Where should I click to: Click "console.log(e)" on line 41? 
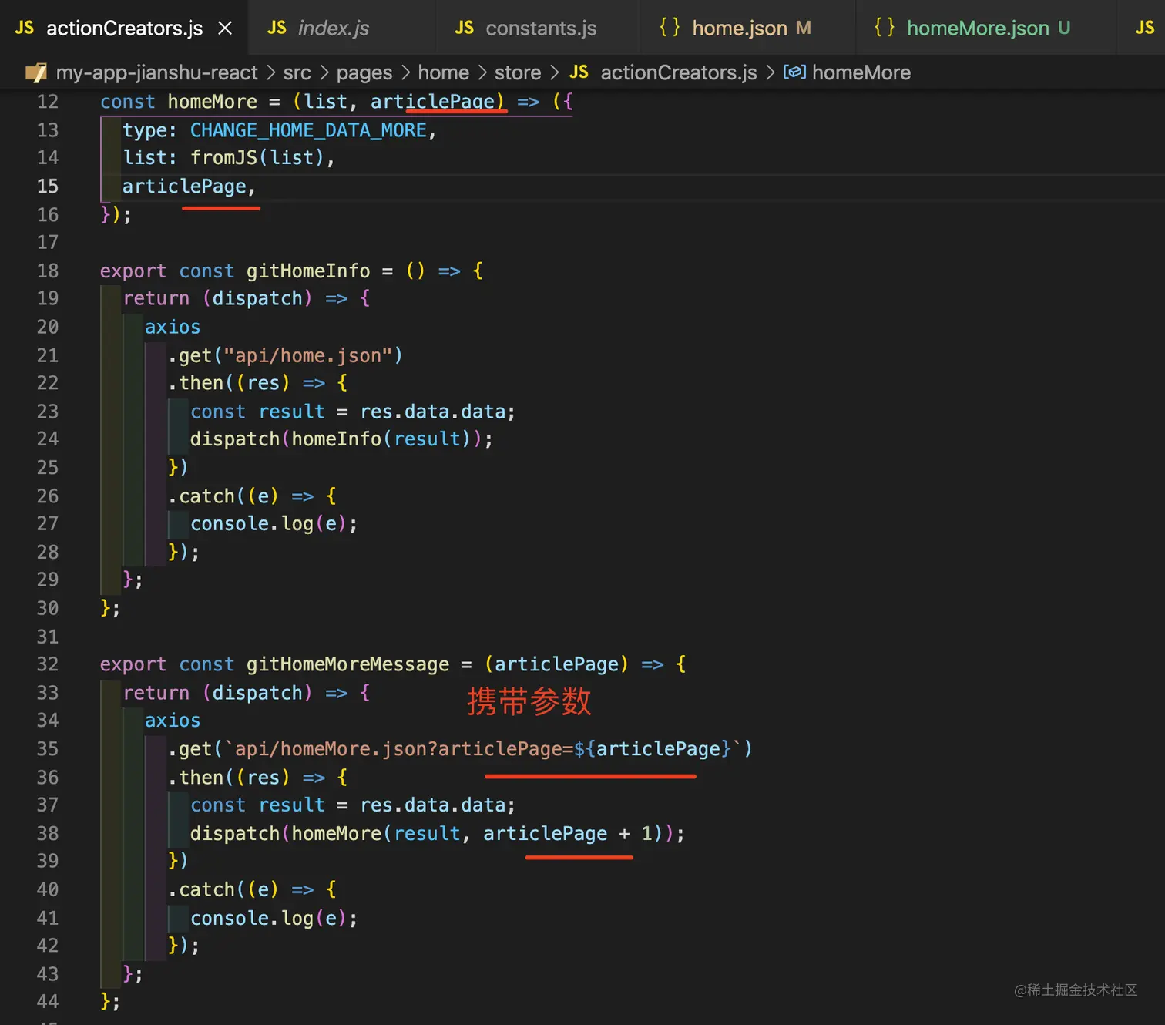[269, 919]
